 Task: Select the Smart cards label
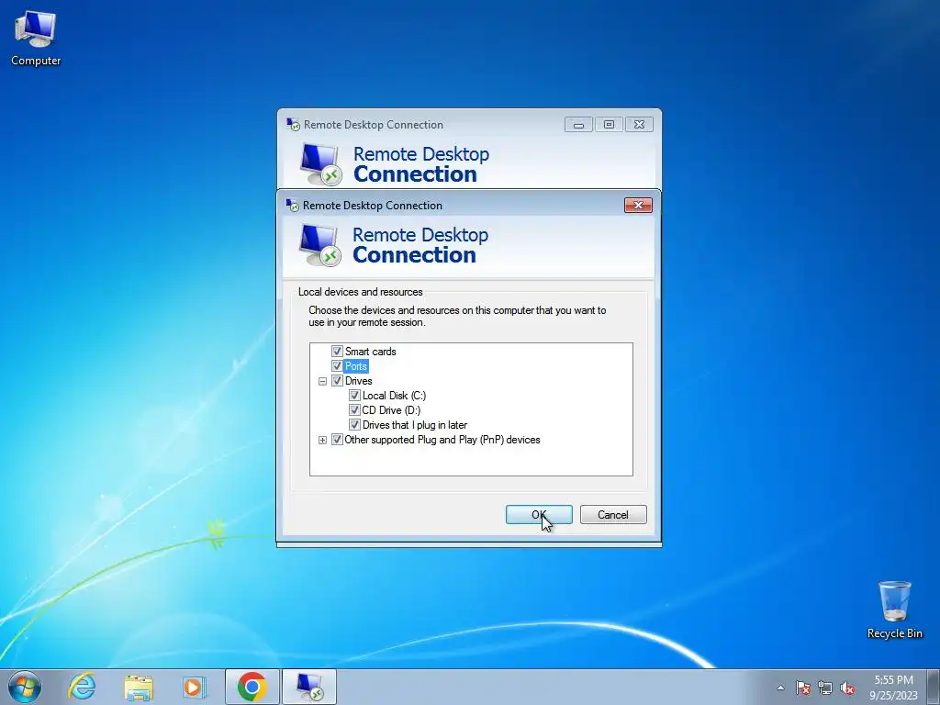[371, 352]
